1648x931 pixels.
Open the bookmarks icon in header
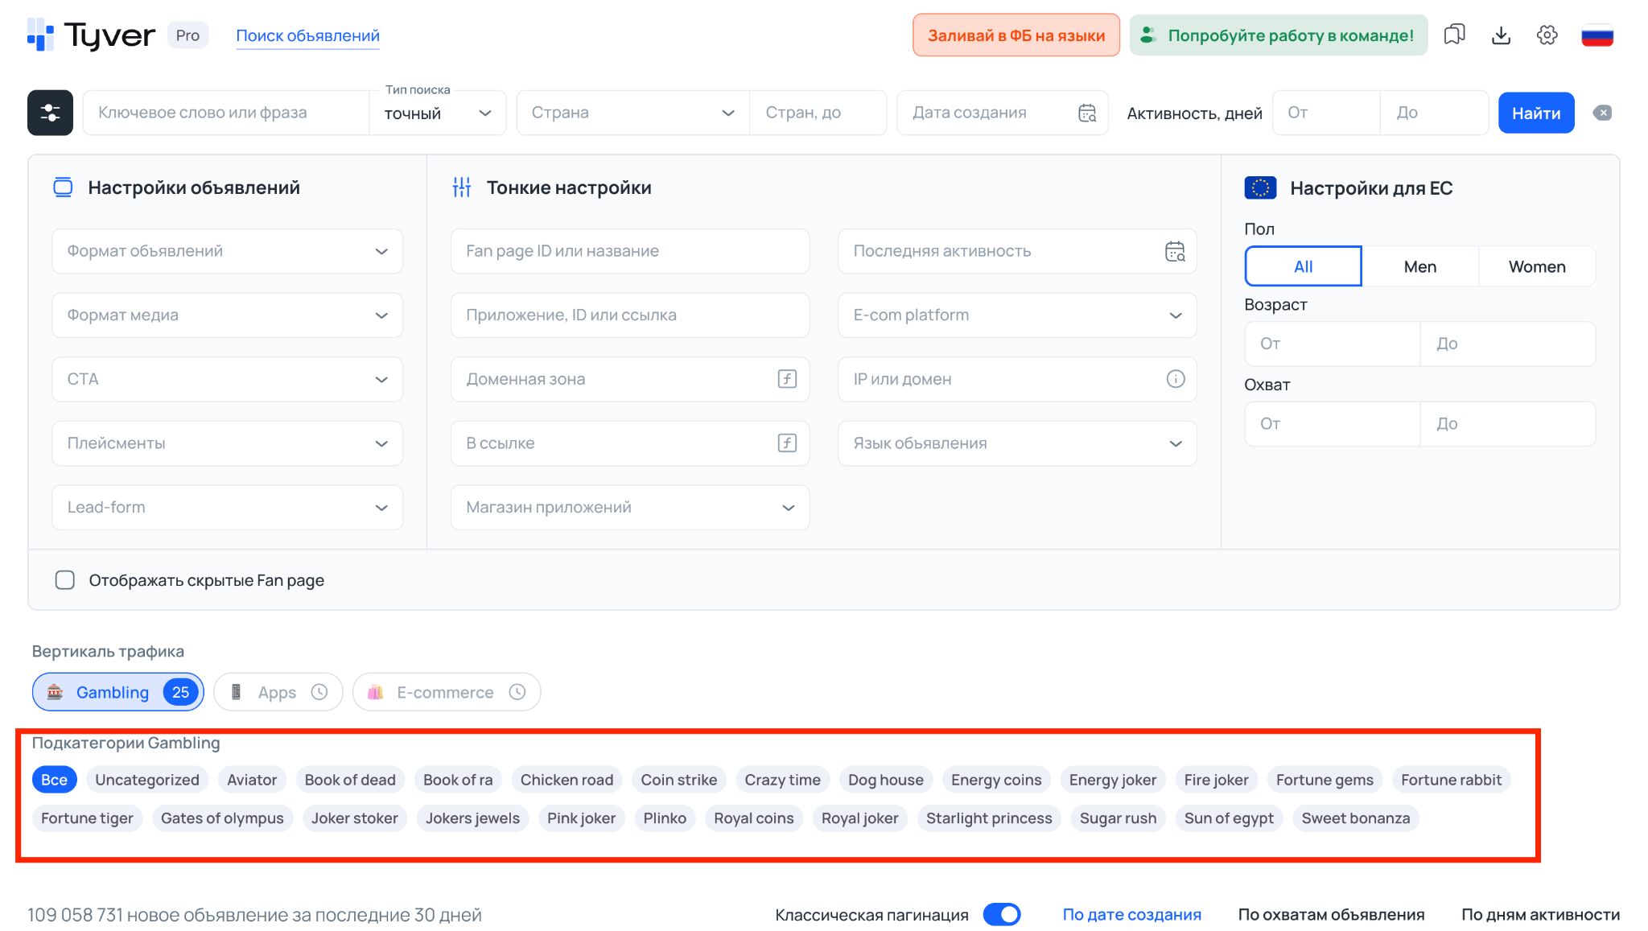pos(1454,35)
